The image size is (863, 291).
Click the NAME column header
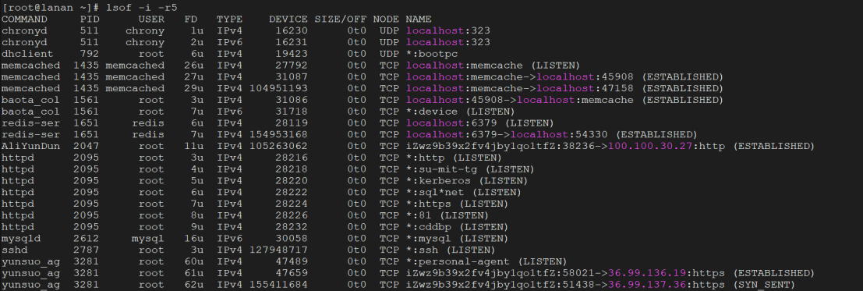(x=419, y=20)
